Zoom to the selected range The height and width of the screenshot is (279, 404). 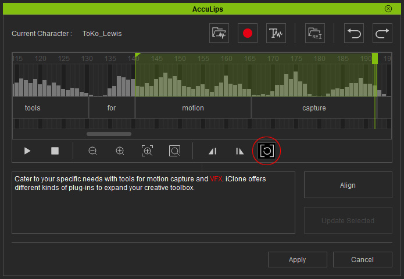coord(147,151)
